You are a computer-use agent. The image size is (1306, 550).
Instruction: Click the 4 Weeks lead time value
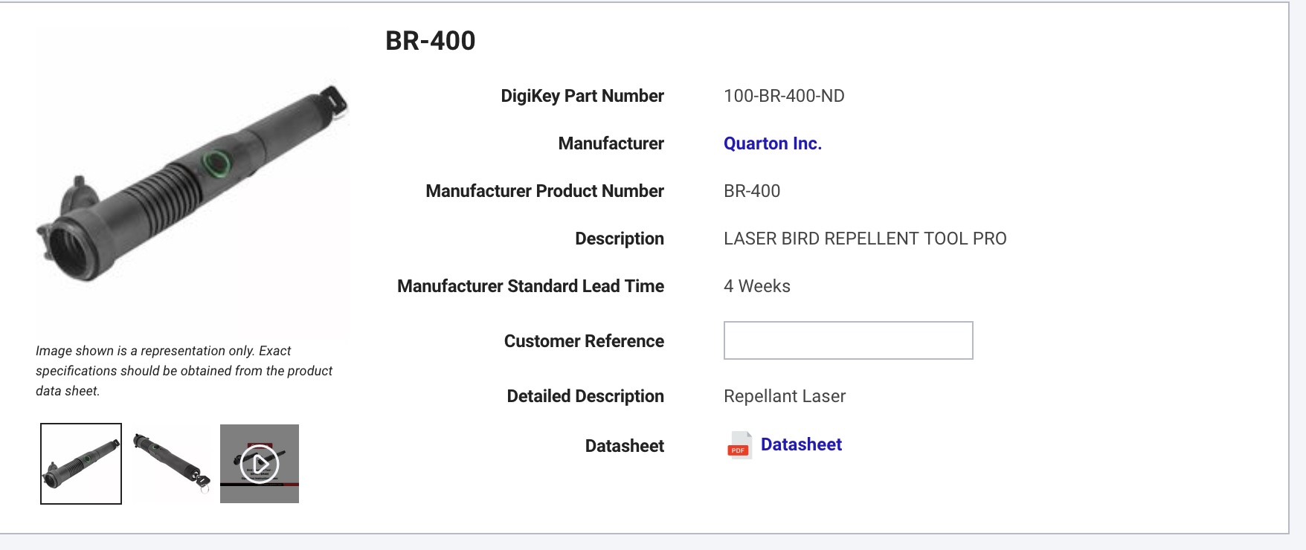tap(757, 286)
